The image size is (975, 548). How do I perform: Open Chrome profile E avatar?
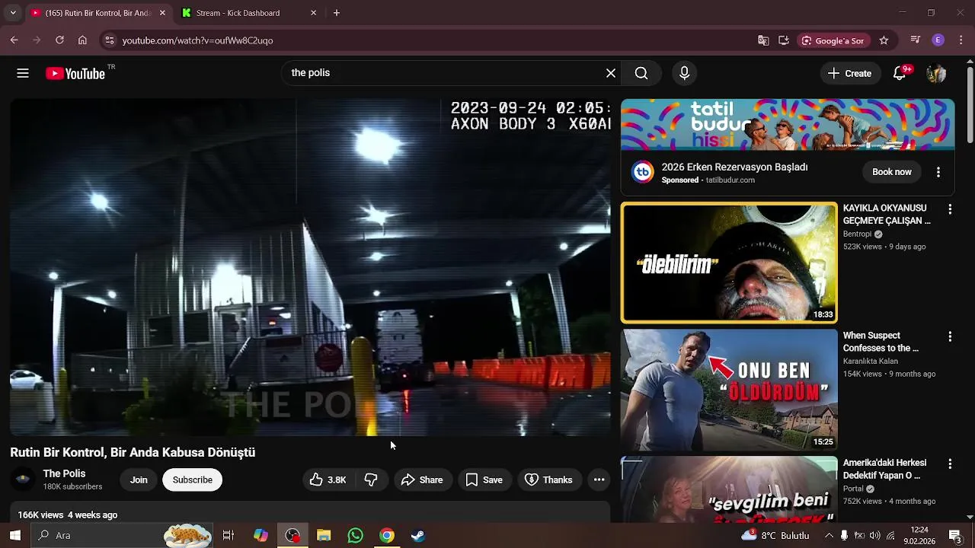coord(938,40)
